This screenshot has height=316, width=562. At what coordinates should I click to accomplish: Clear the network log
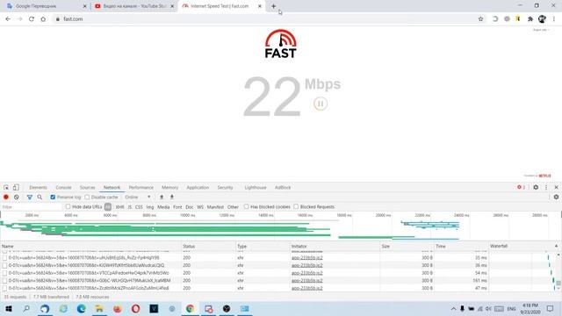click(x=17, y=197)
